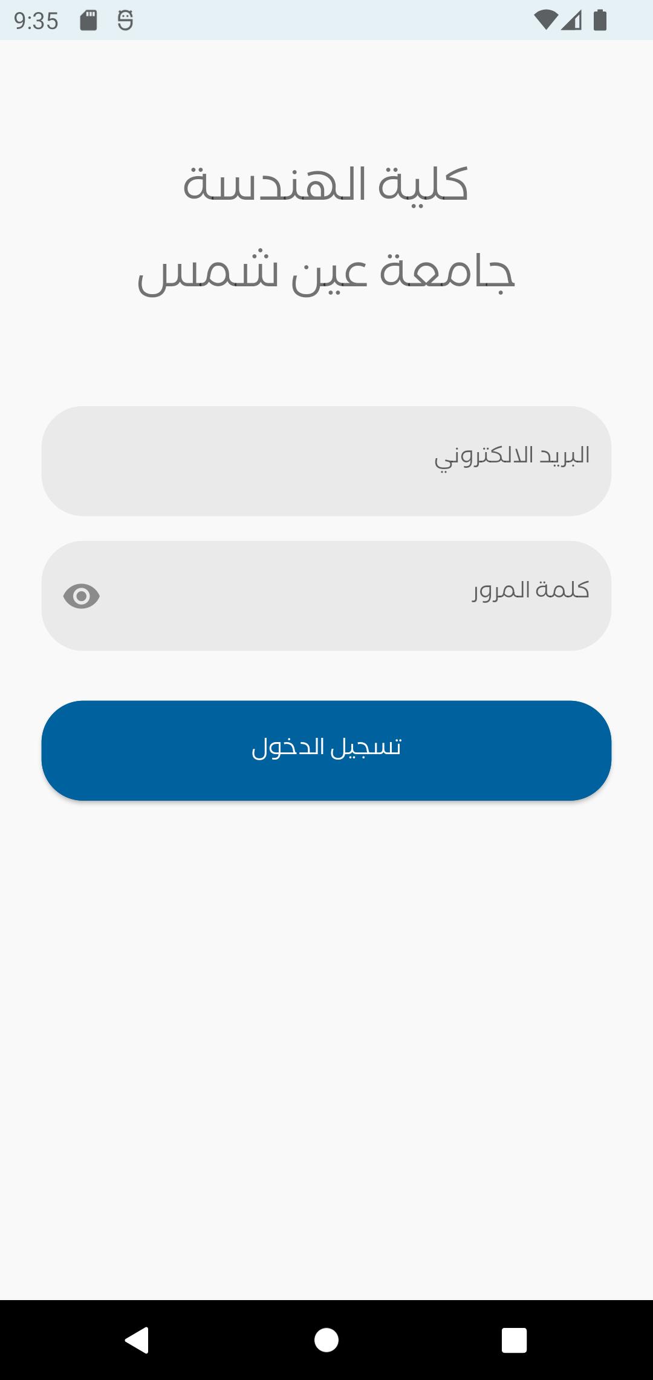Image resolution: width=653 pixels, height=1380 pixels.
Task: Tap the 9:35 clock in status bar
Action: [36, 21]
